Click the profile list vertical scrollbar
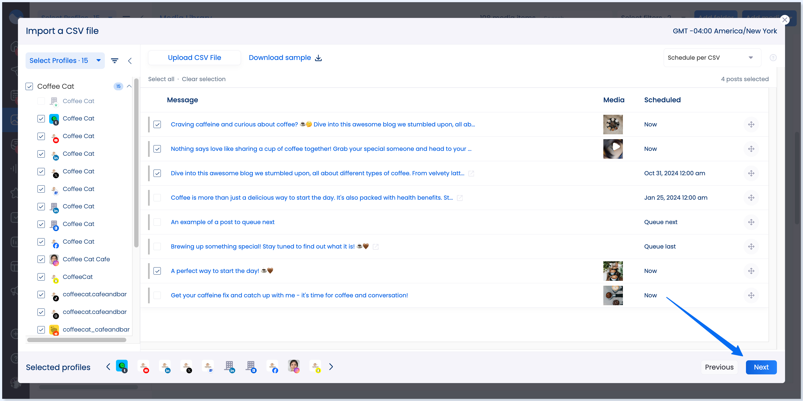The height and width of the screenshot is (401, 803). (x=136, y=163)
